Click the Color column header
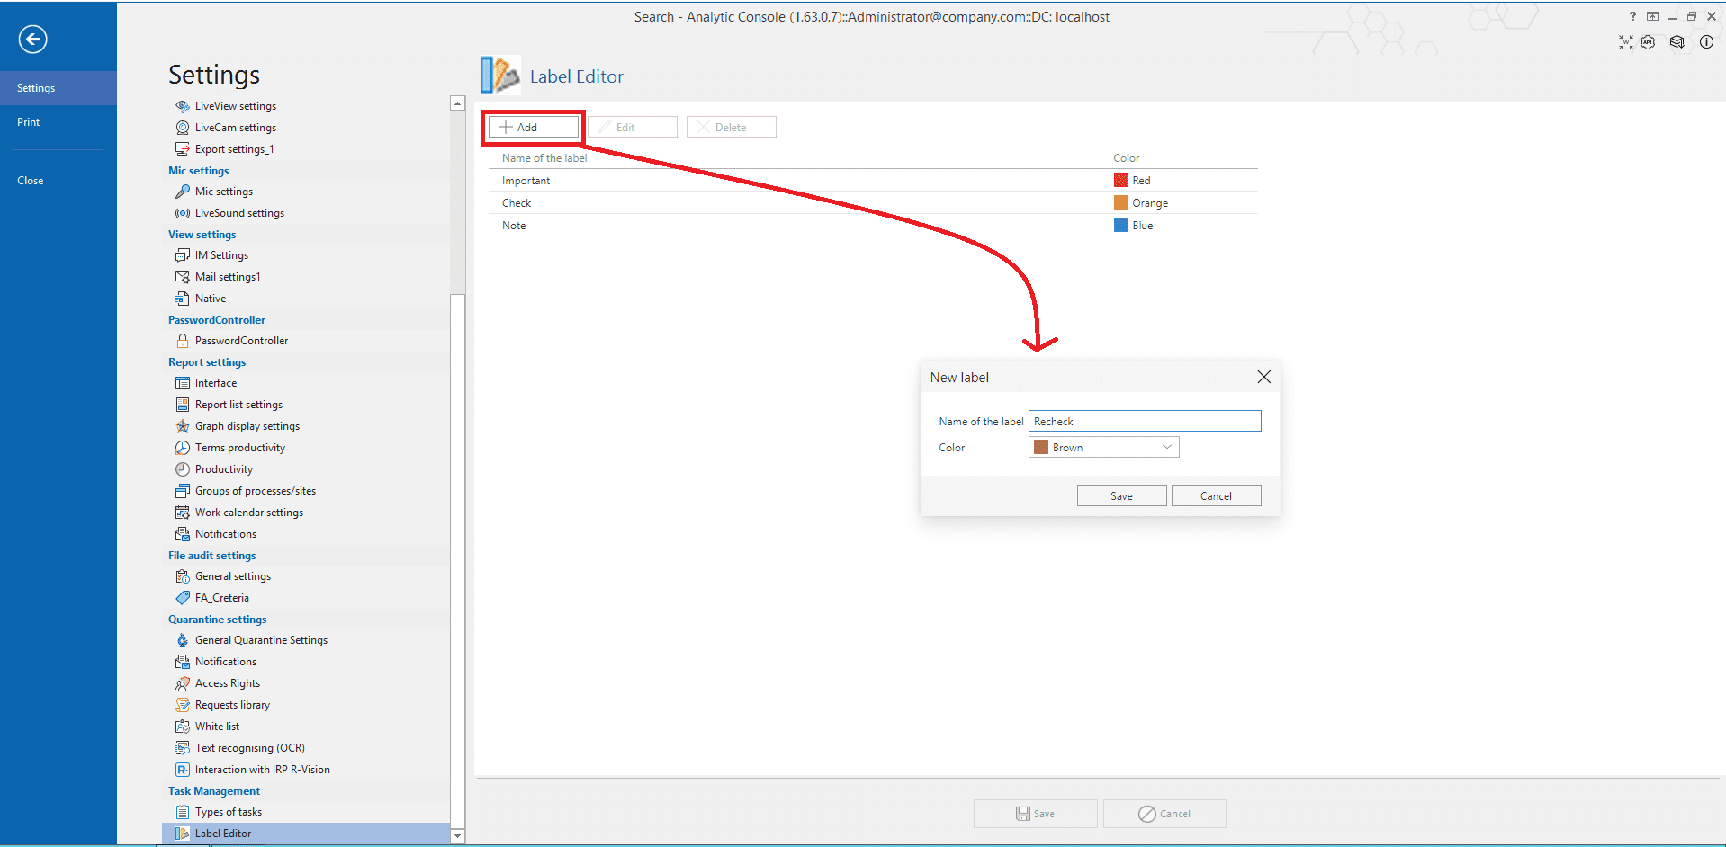This screenshot has height=847, width=1726. 1126,158
